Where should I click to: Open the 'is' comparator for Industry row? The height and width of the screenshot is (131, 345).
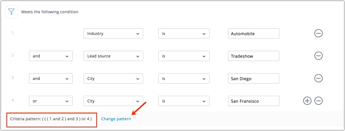coord(184,34)
